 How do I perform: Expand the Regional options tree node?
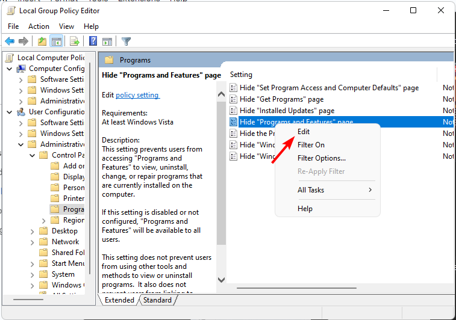[43, 221]
